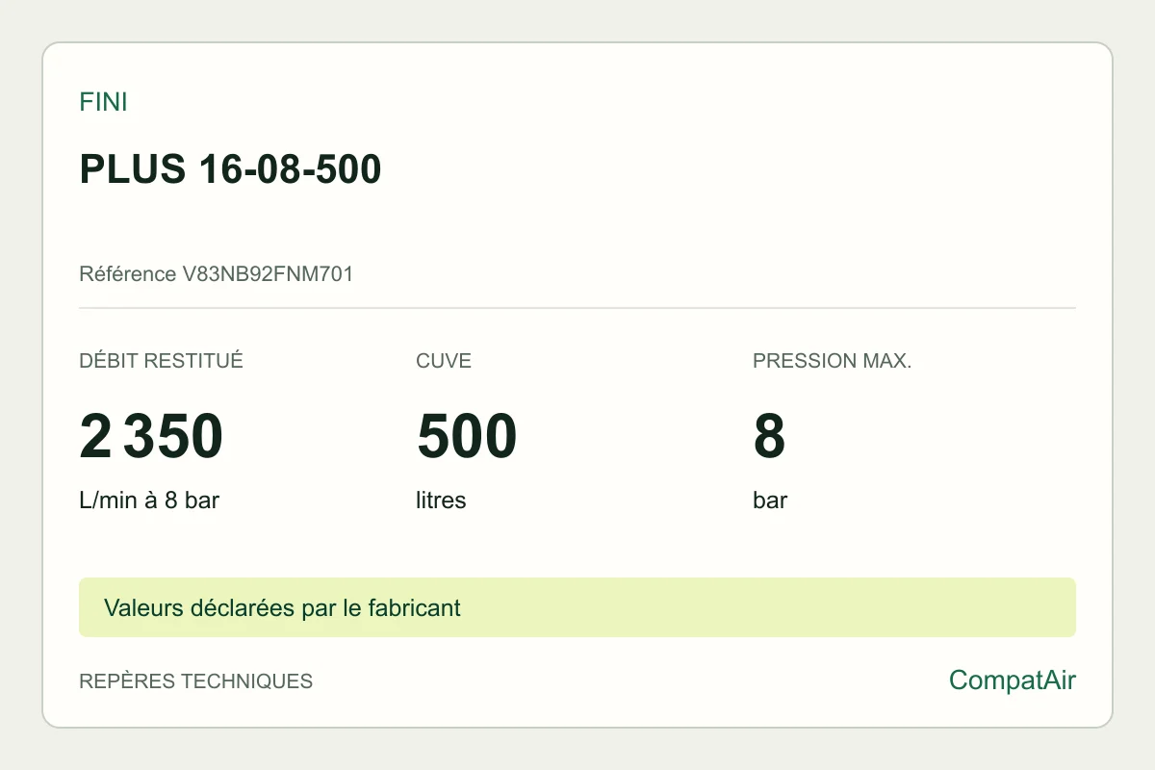Click the litres unit label
1155x770 pixels.
(x=441, y=500)
